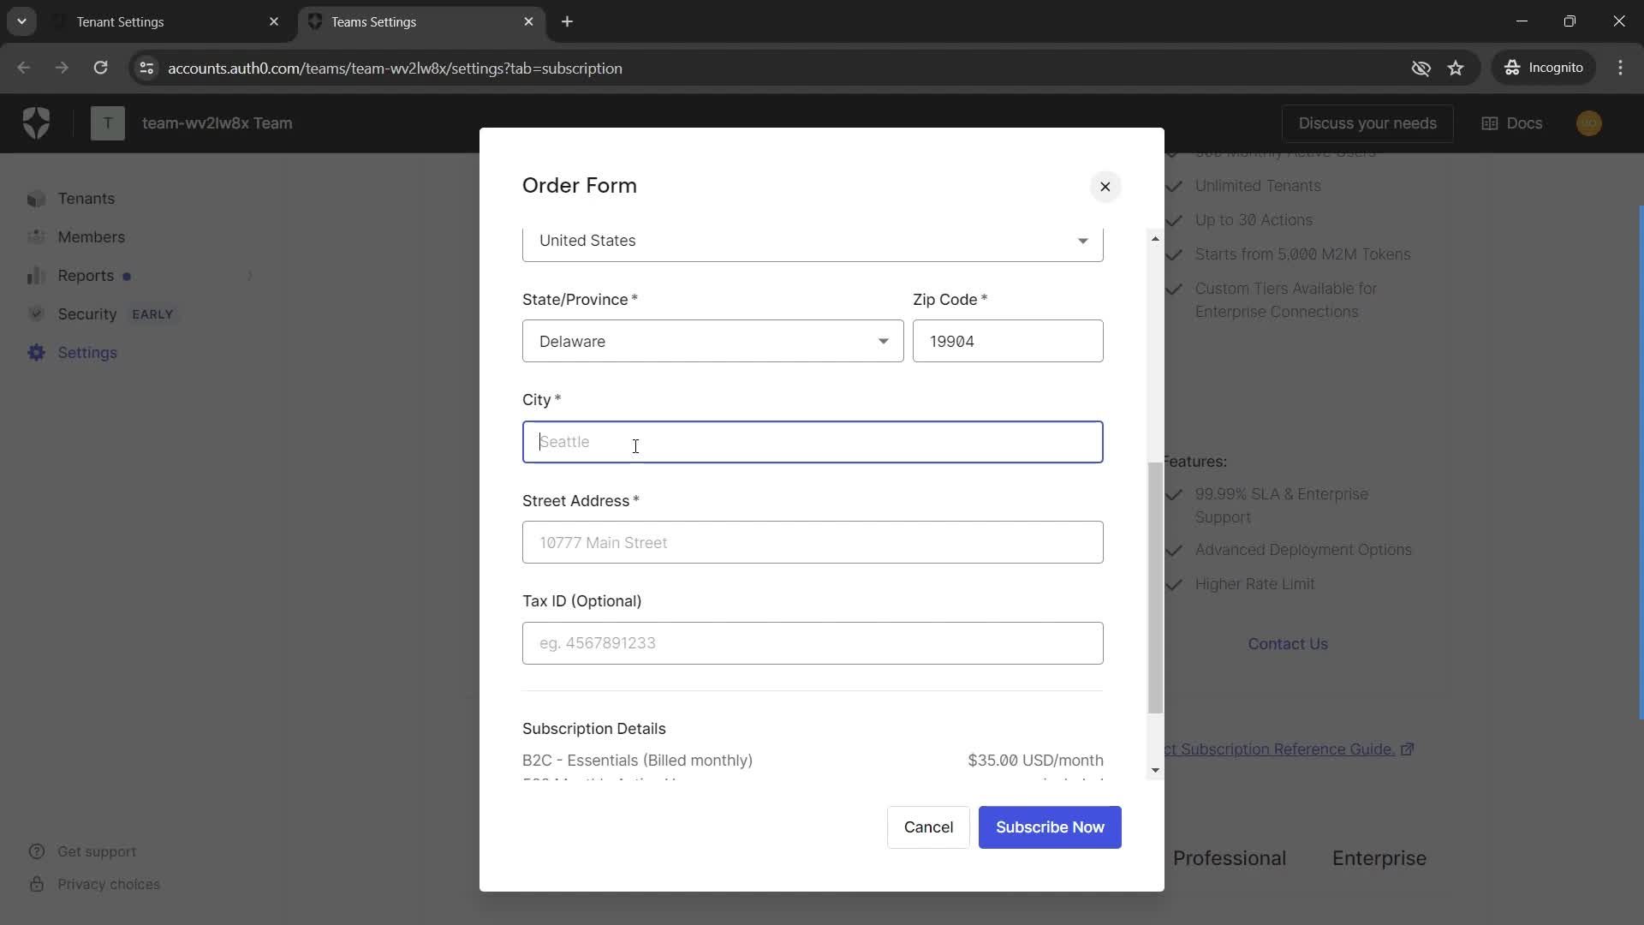Click Get support link

click(97, 851)
